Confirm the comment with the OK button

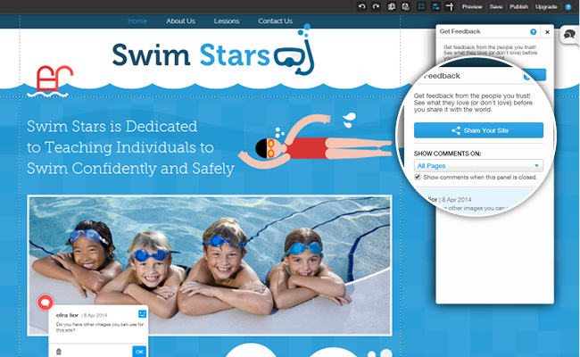point(139,352)
